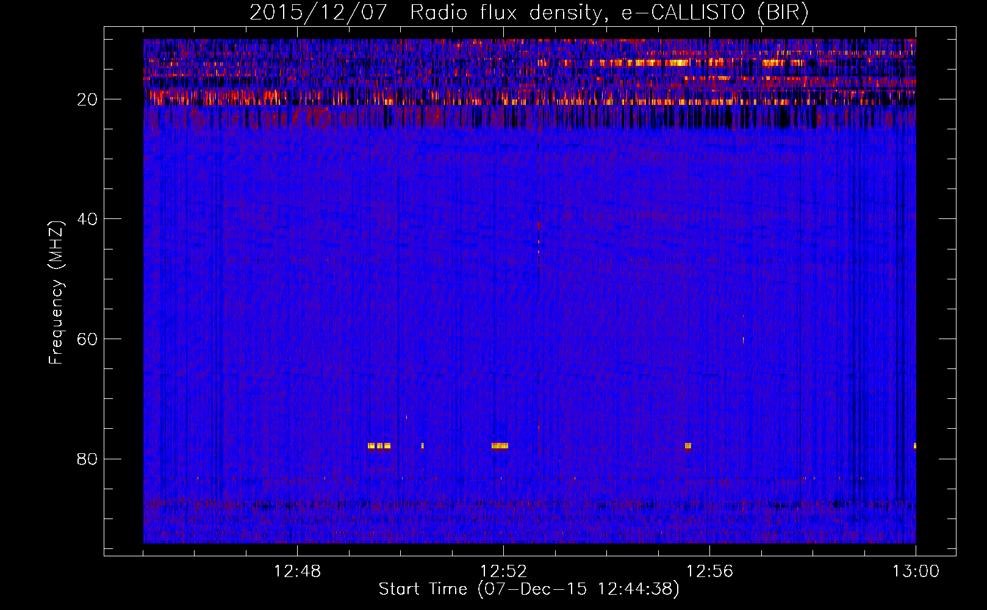The image size is (987, 610).
Task: Select the 12:48 time tick label
Action: click(298, 572)
